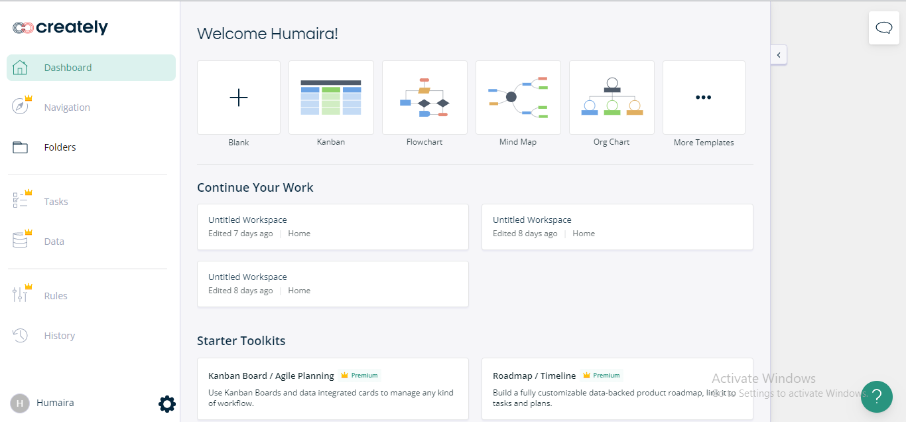Open Untitled Workspace edited 7 days ago
Viewport: 906px width, 422px height.
(332, 226)
